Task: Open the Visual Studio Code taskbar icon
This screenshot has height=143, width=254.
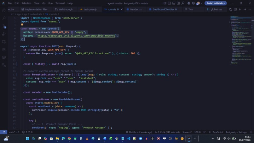Action: pyautogui.click(x=129, y=139)
